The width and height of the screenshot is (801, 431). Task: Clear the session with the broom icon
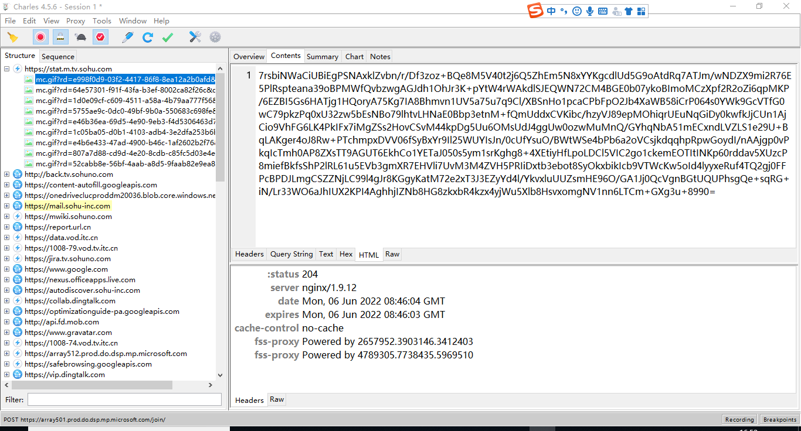pyautogui.click(x=12, y=37)
